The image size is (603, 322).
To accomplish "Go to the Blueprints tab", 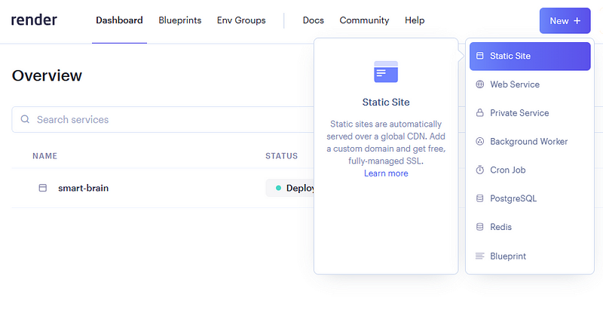I will click(x=180, y=20).
